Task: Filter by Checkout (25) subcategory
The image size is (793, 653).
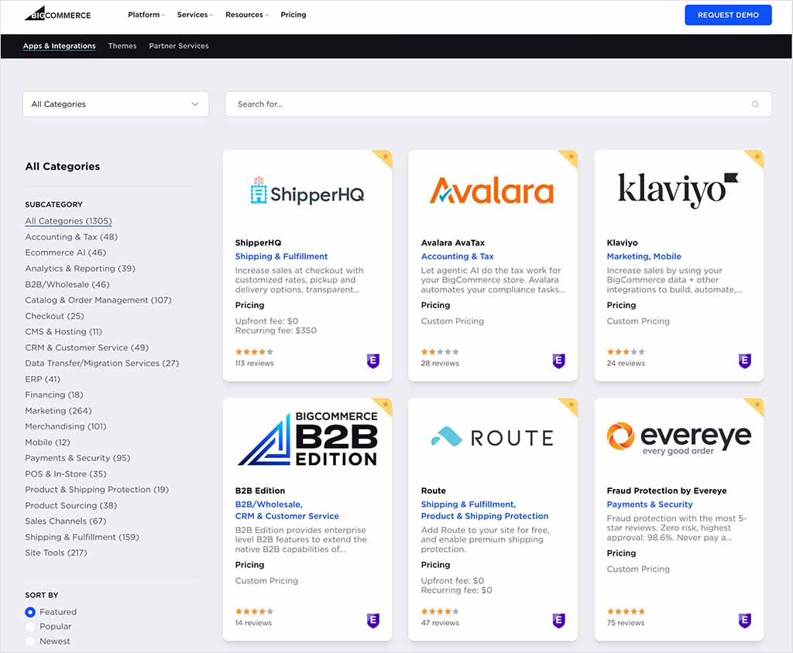Action: click(x=55, y=316)
